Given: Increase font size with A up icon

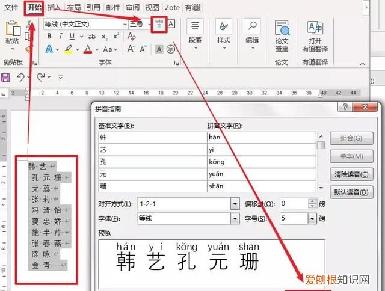Looking at the screenshot, I should click(131, 49).
